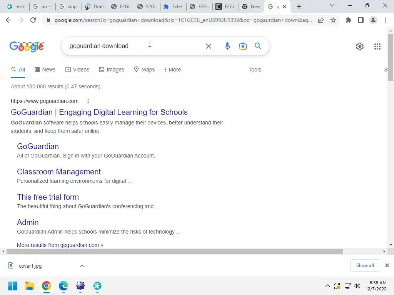The height and width of the screenshot is (295, 394).
Task: Open the taskbar clock and date
Action: click(376, 286)
